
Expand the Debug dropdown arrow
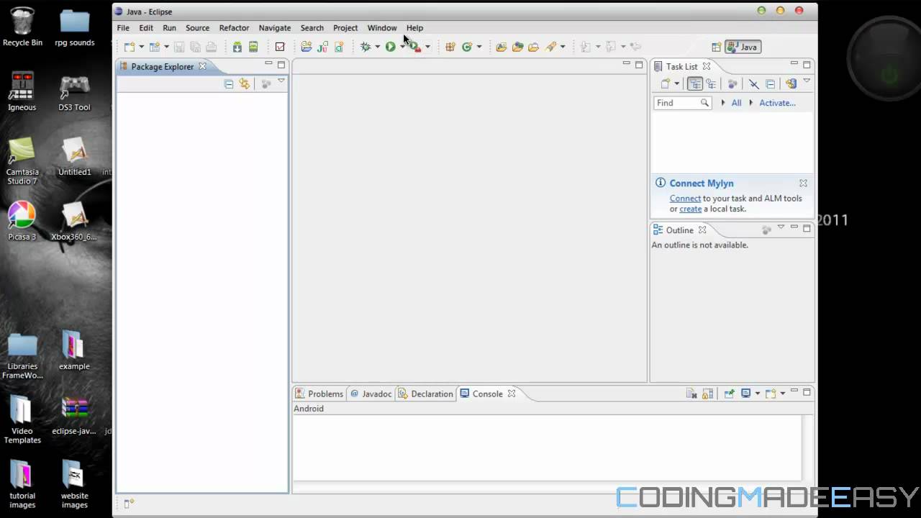(x=377, y=47)
